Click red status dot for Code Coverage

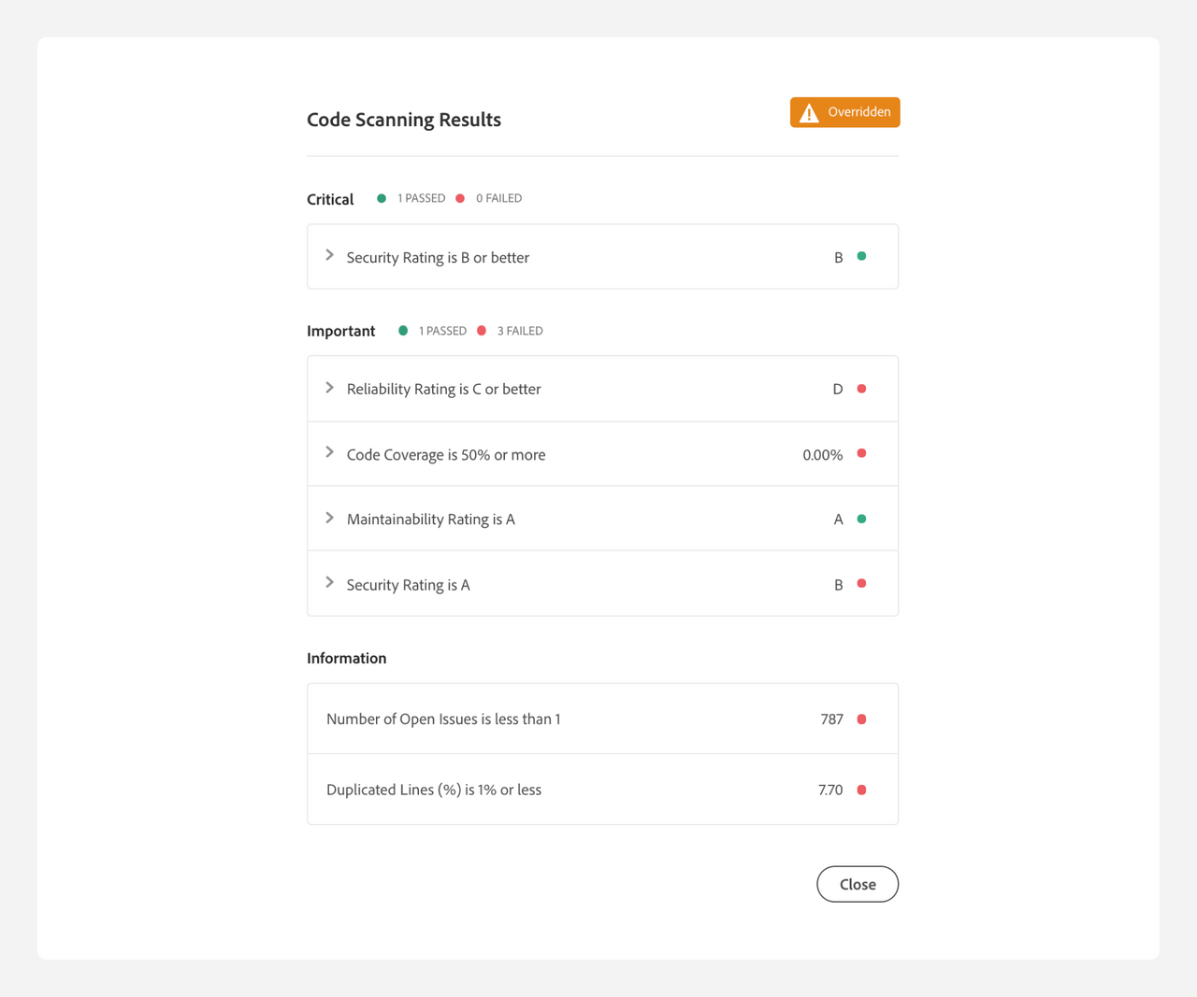861,454
